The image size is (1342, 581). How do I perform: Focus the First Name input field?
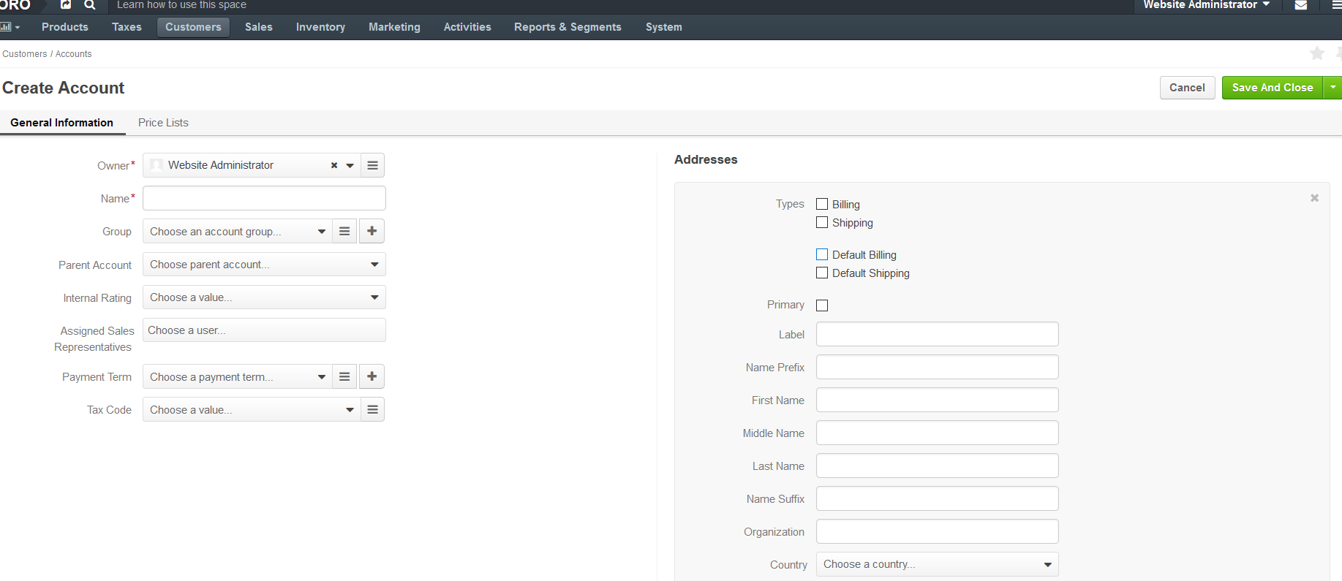point(937,400)
